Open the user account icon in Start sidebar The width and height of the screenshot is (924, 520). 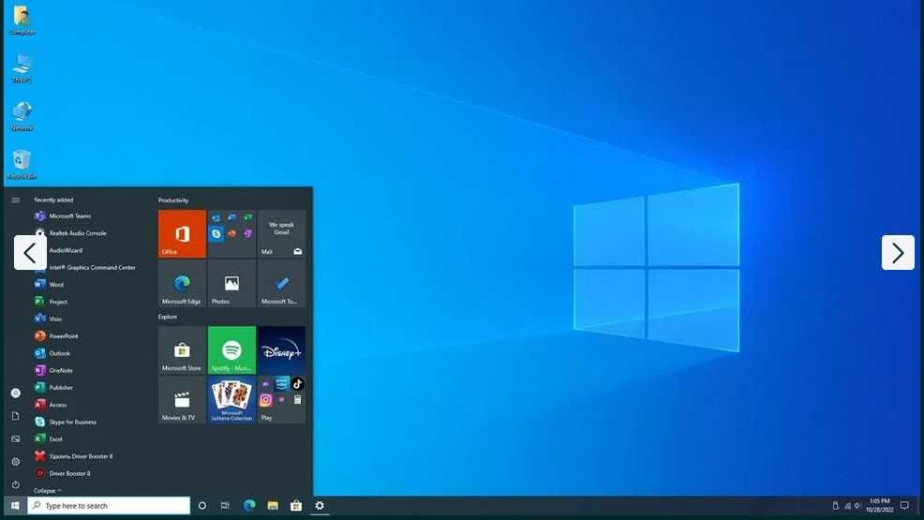[16, 393]
